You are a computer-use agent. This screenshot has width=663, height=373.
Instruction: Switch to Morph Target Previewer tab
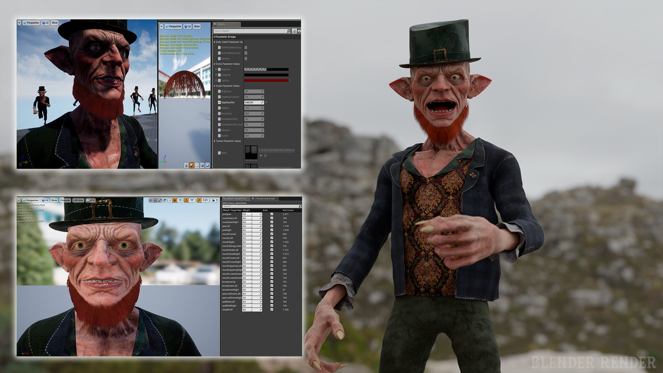(x=236, y=199)
